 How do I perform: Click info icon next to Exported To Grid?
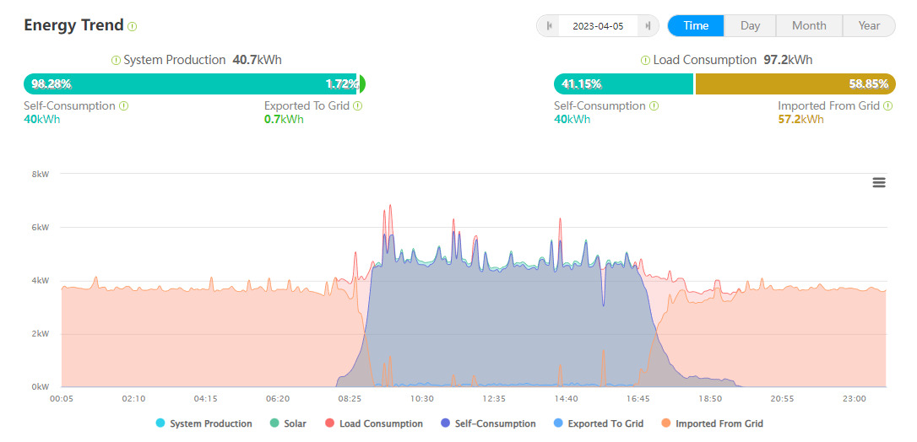tap(358, 106)
